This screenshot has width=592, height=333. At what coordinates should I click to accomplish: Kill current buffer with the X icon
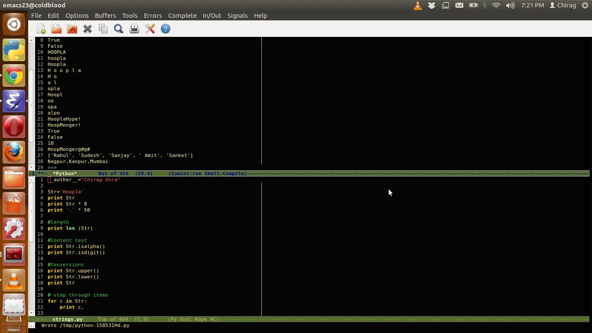point(88,29)
